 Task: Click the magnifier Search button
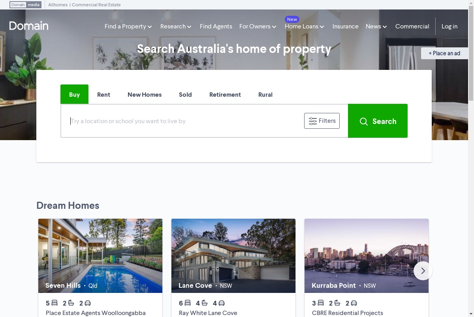pos(378,121)
